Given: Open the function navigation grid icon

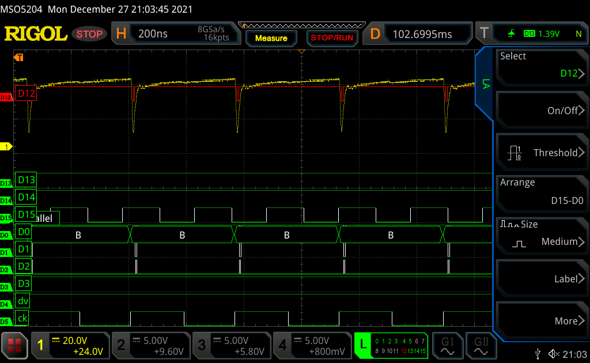Looking at the screenshot, I should pyautogui.click(x=15, y=345).
